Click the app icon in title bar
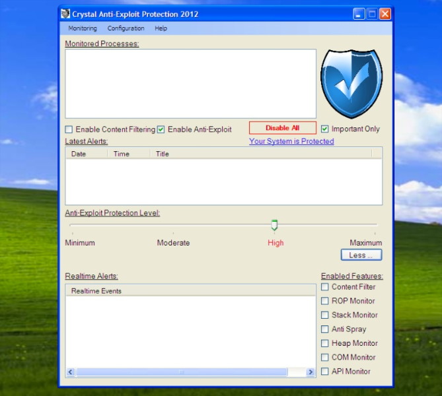This screenshot has height=396, width=442. [65, 14]
